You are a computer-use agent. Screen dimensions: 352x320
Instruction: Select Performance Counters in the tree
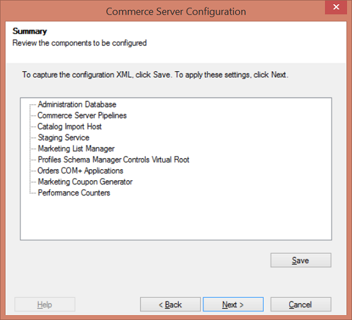pyautogui.click(x=74, y=192)
